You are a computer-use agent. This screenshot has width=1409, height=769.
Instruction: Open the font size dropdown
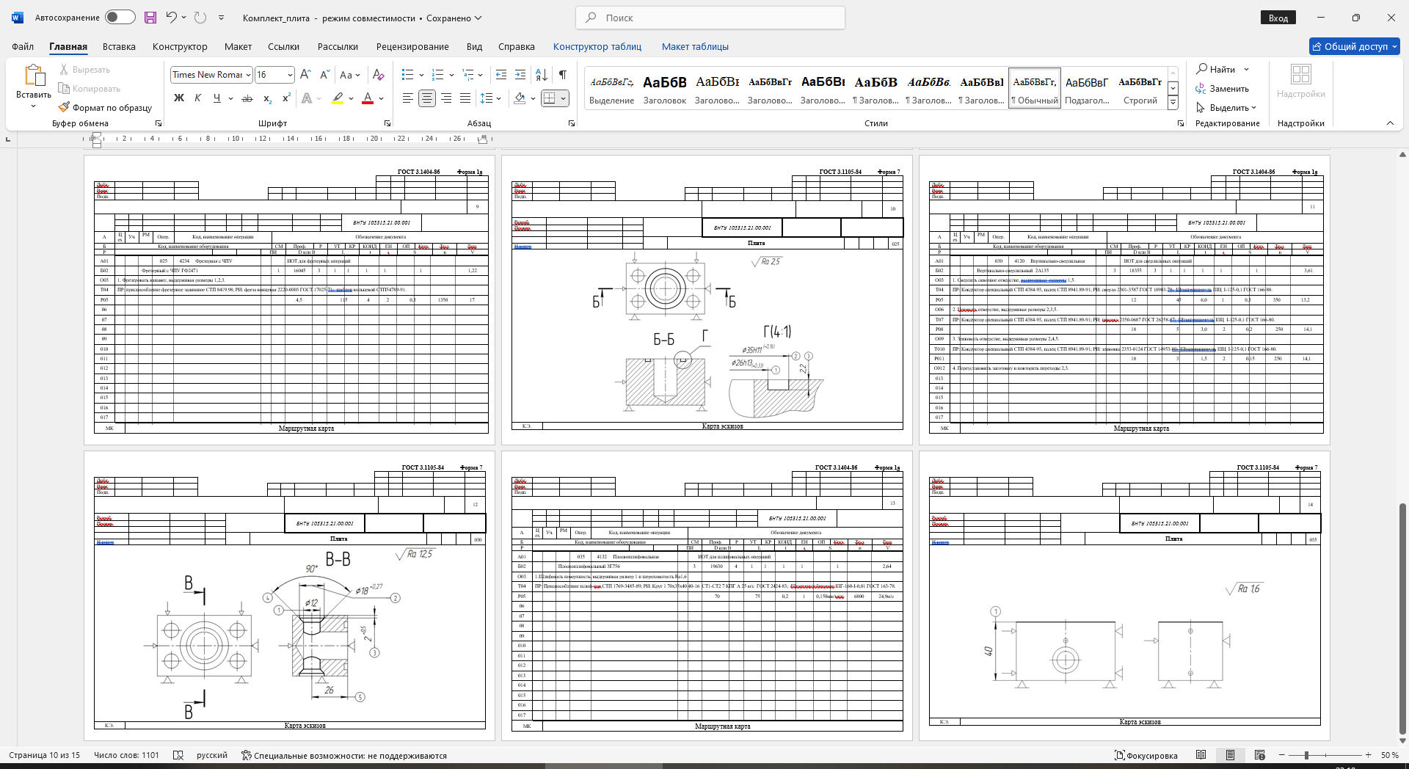coord(290,75)
